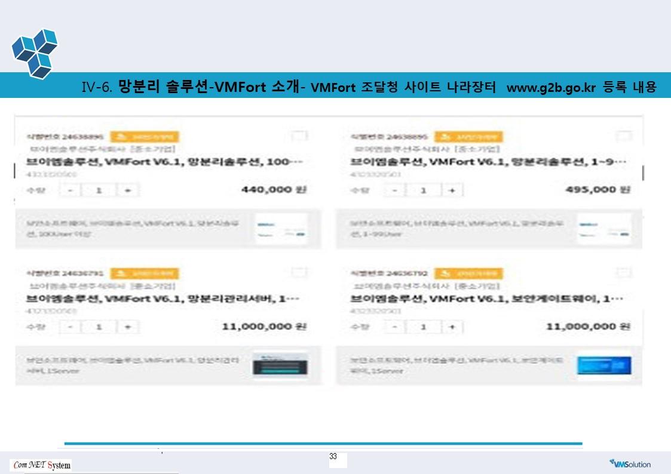Click plus on the 보안게이트웨어 quantity
The height and width of the screenshot is (474, 671).
[x=452, y=327]
